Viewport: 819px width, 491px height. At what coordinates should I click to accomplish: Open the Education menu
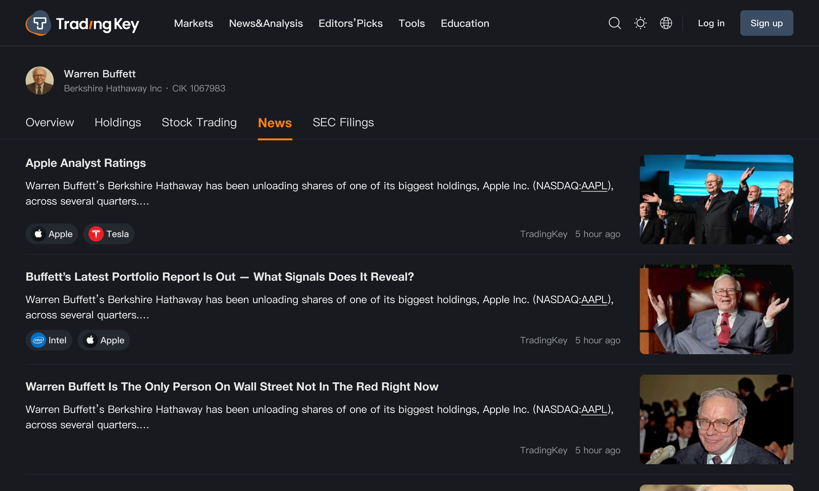(x=465, y=23)
